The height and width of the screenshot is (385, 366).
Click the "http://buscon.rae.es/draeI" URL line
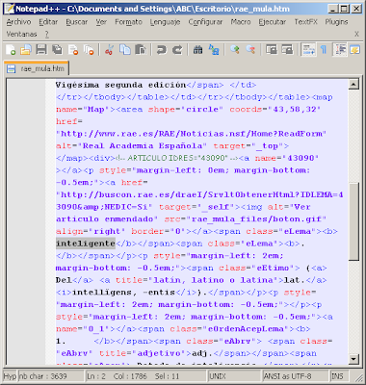(x=199, y=194)
